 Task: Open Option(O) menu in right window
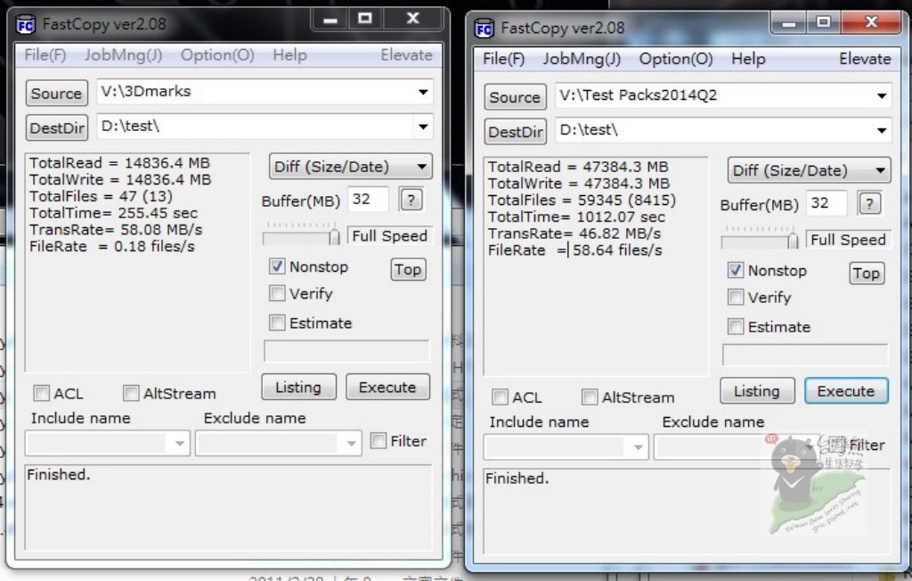[676, 59]
